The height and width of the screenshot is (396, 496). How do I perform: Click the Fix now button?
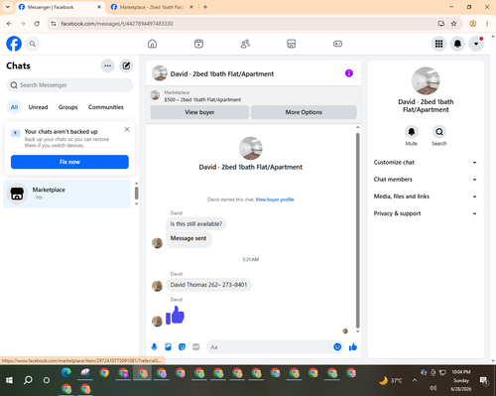69,162
